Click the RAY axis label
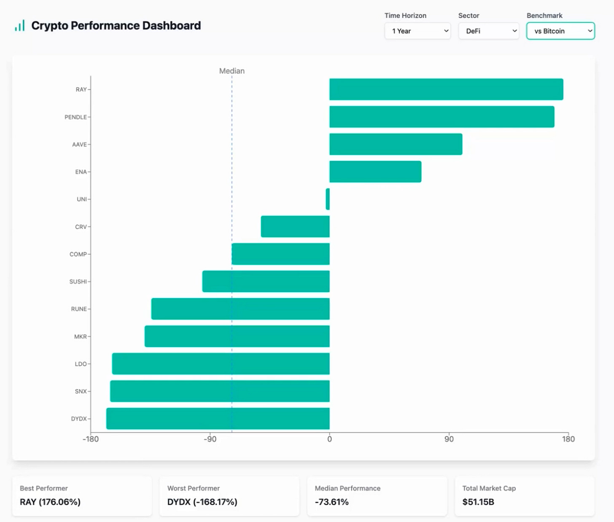The width and height of the screenshot is (614, 522). coord(81,89)
